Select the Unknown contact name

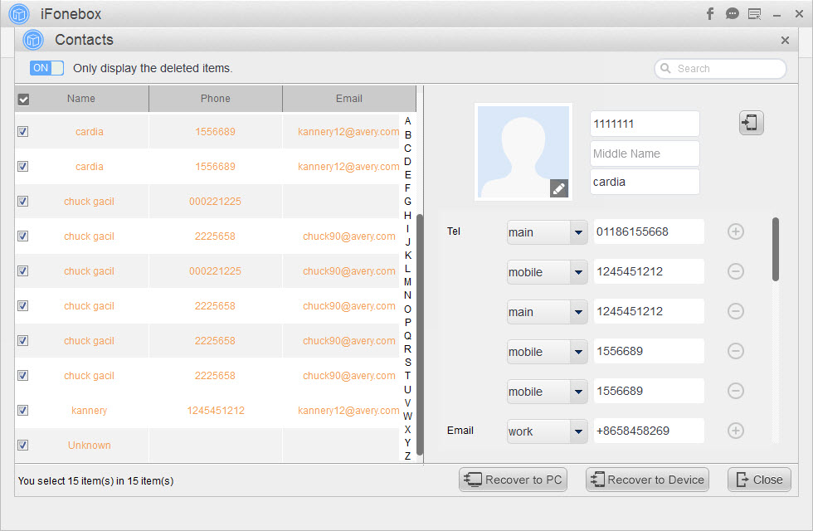tap(90, 445)
